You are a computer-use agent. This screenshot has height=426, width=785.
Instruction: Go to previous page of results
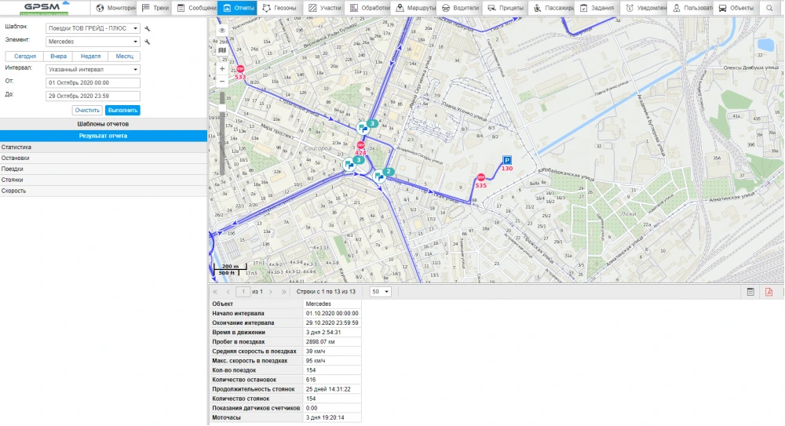(228, 291)
